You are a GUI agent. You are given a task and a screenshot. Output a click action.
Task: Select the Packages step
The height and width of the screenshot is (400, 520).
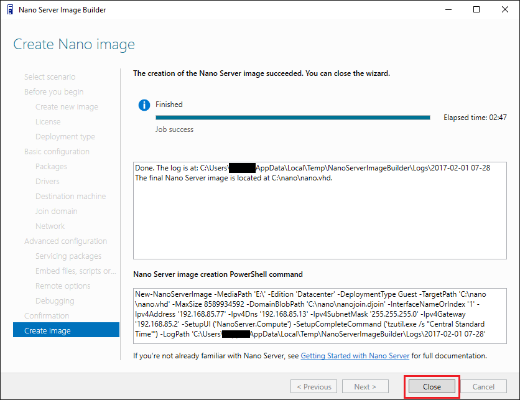51,166
